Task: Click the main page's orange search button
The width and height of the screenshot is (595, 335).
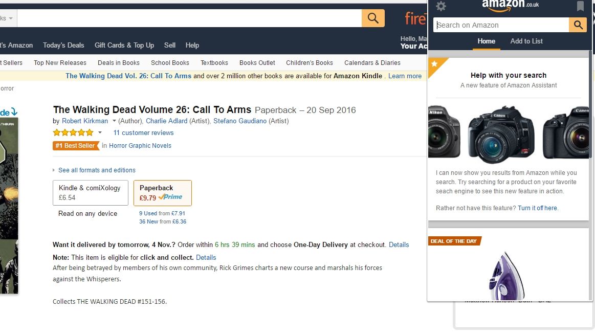Action: tap(372, 17)
